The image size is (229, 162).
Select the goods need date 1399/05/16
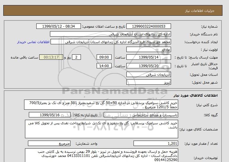tap(50, 115)
